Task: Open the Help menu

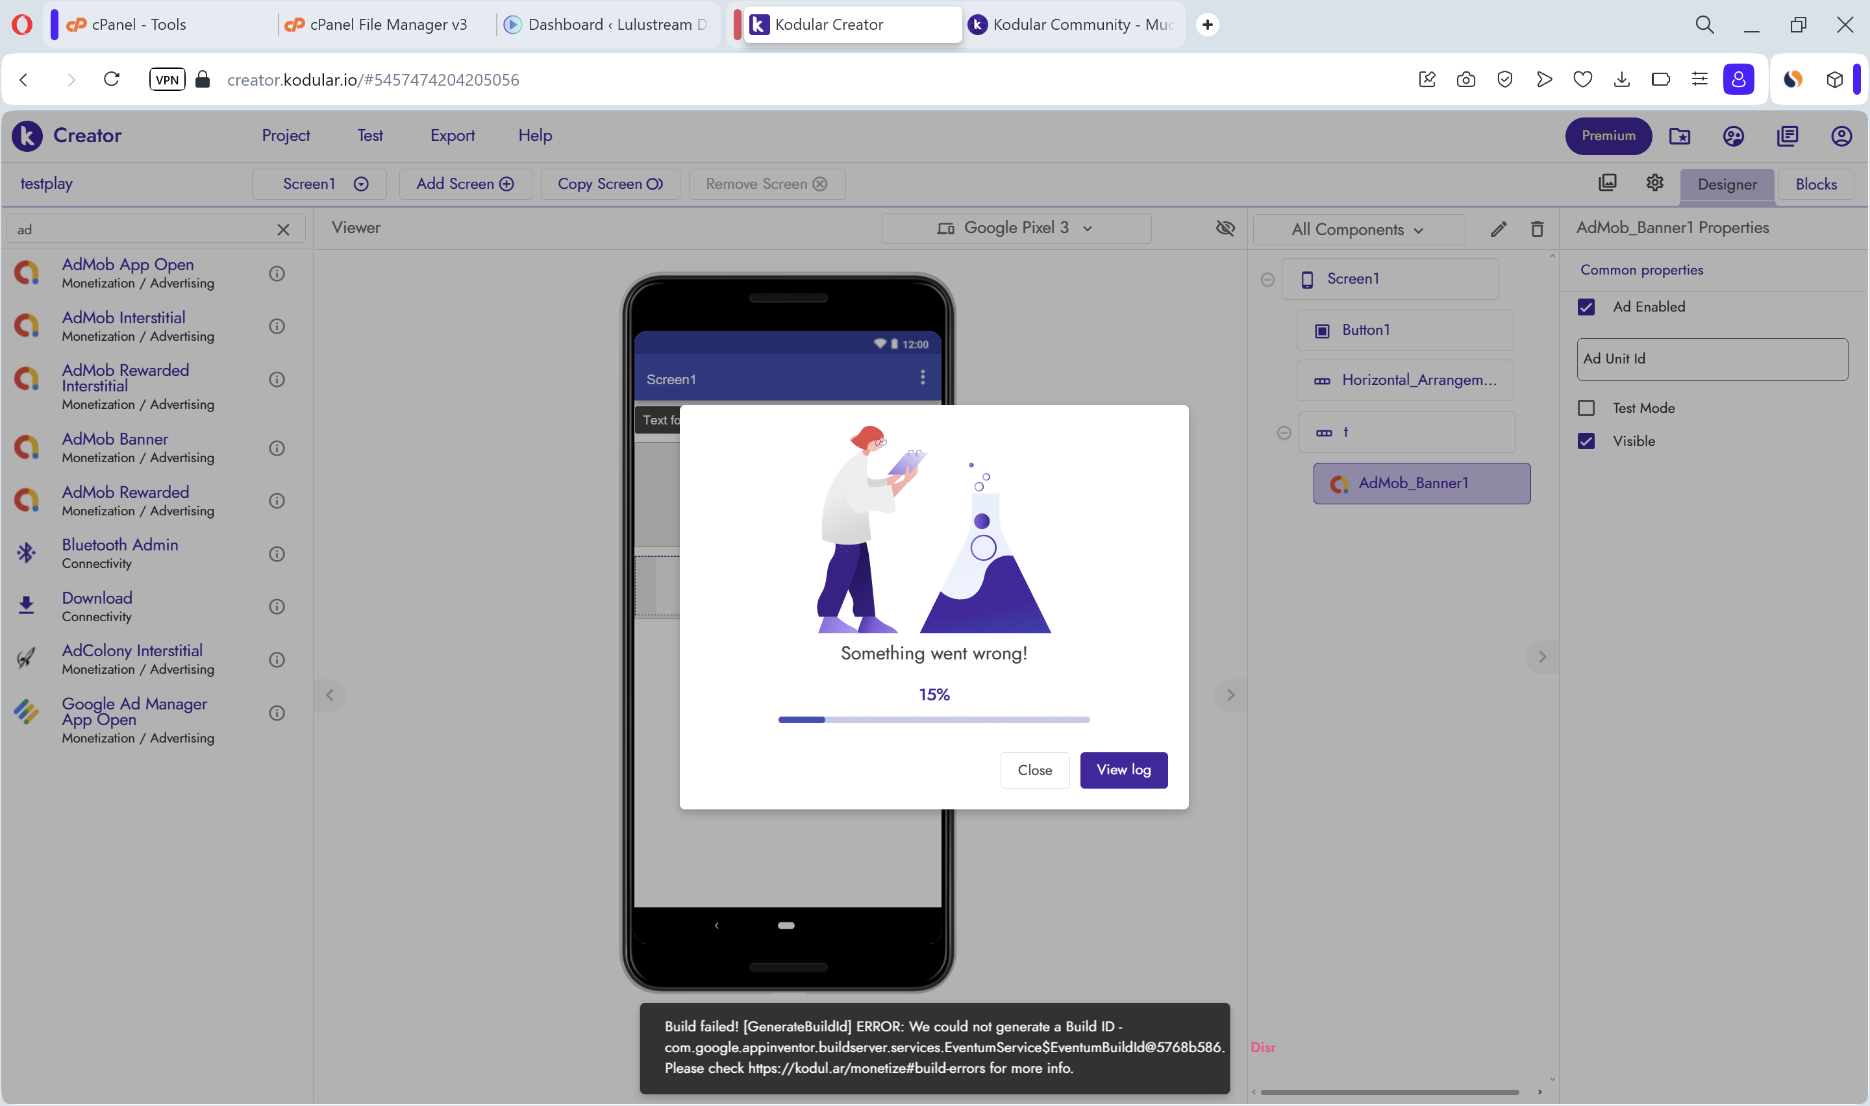Action: (535, 136)
